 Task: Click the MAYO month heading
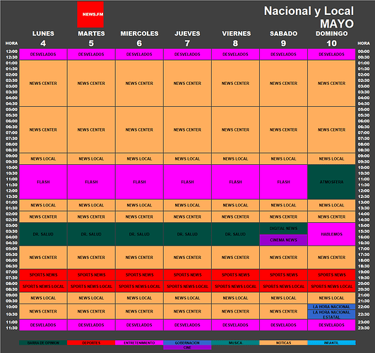click(x=337, y=24)
